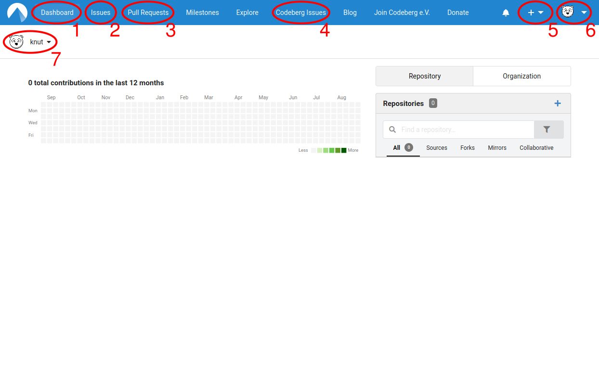Select the Collaborative repositories filter

pos(536,148)
